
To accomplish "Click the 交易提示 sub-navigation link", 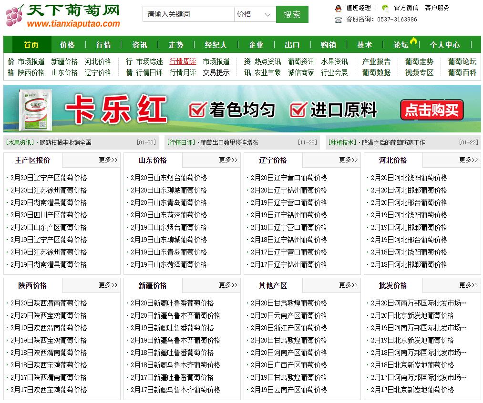I will pos(216,72).
